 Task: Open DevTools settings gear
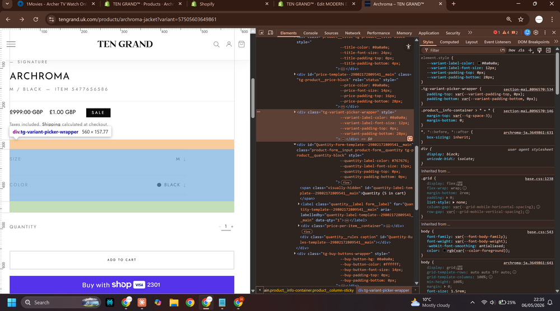tap(536, 32)
